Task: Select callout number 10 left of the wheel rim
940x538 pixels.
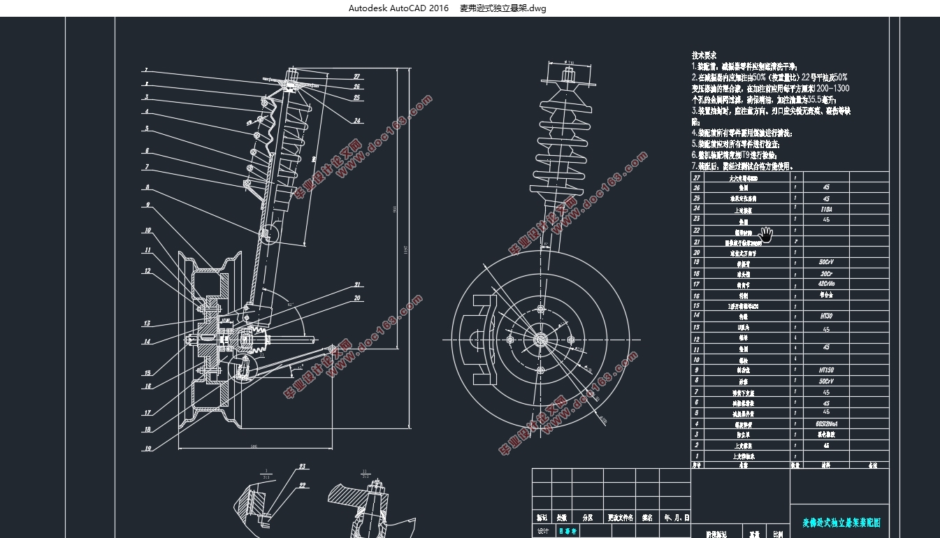Action: click(147, 231)
